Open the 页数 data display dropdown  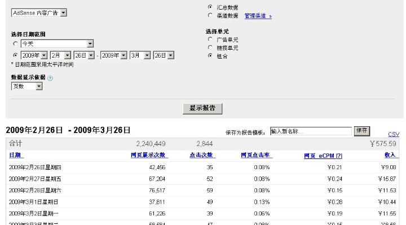pyautogui.click(x=27, y=86)
